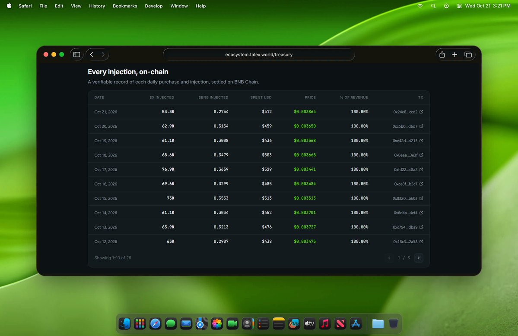Screen dimensions: 518x336
Task: Open Trash from the dock
Action: click(x=393, y=323)
